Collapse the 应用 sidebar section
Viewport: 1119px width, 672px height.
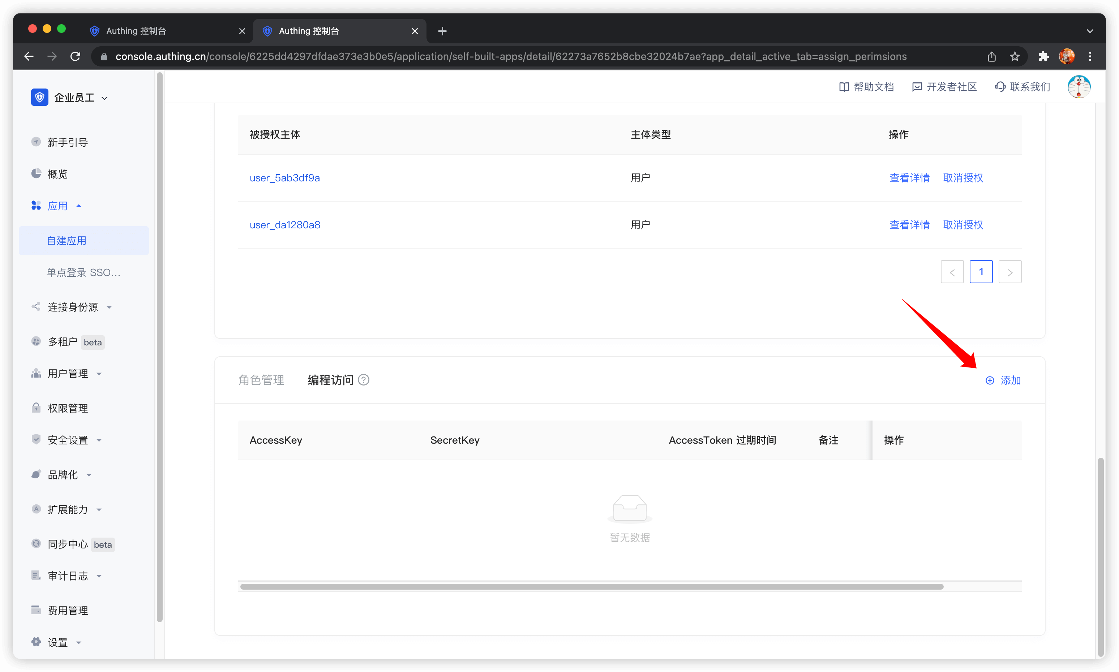coord(57,206)
